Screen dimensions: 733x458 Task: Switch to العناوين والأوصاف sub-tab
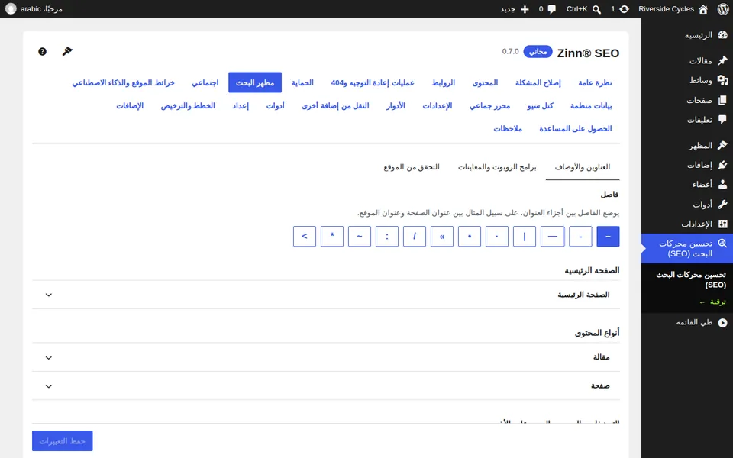point(583,167)
